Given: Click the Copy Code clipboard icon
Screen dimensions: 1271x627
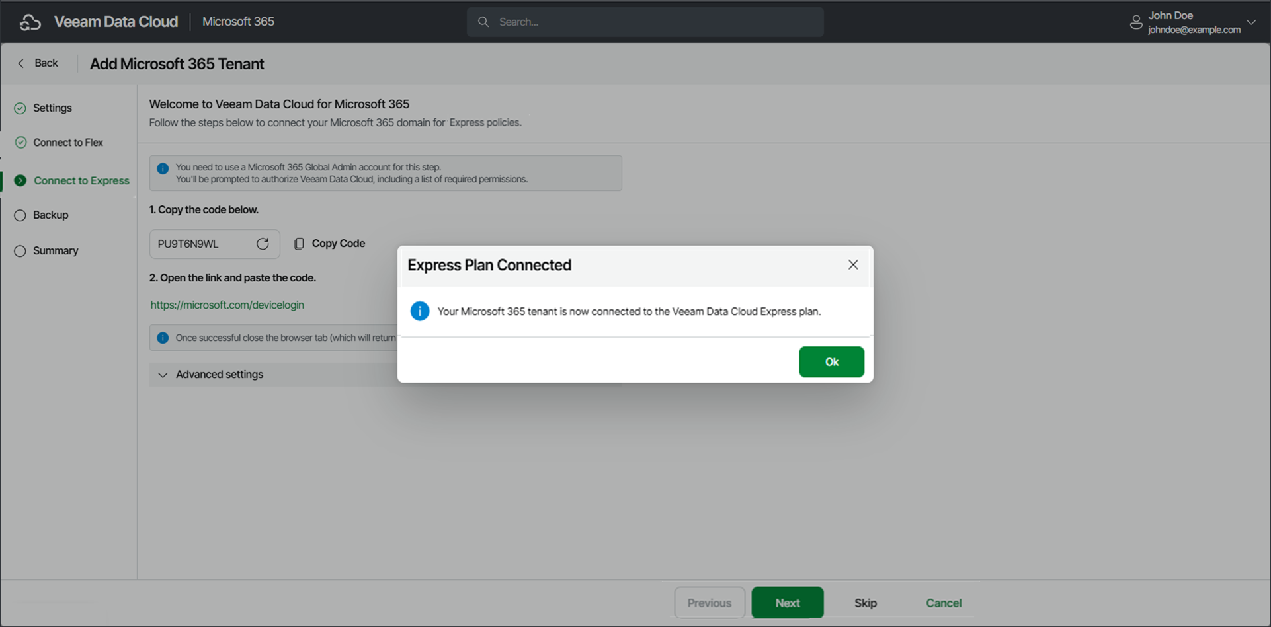Looking at the screenshot, I should [299, 244].
